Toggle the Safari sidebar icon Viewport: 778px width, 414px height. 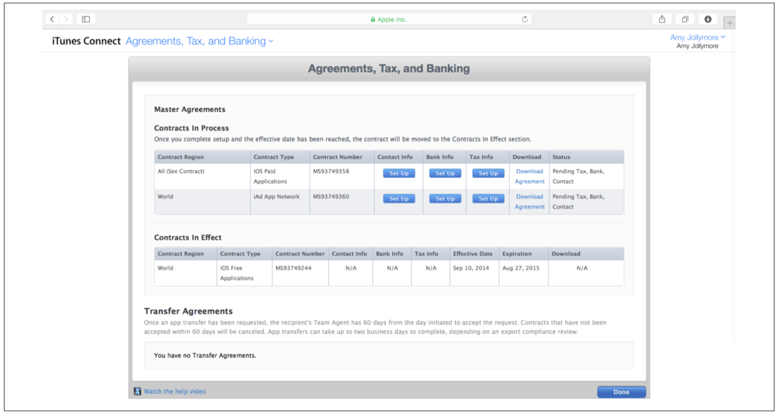(x=86, y=19)
